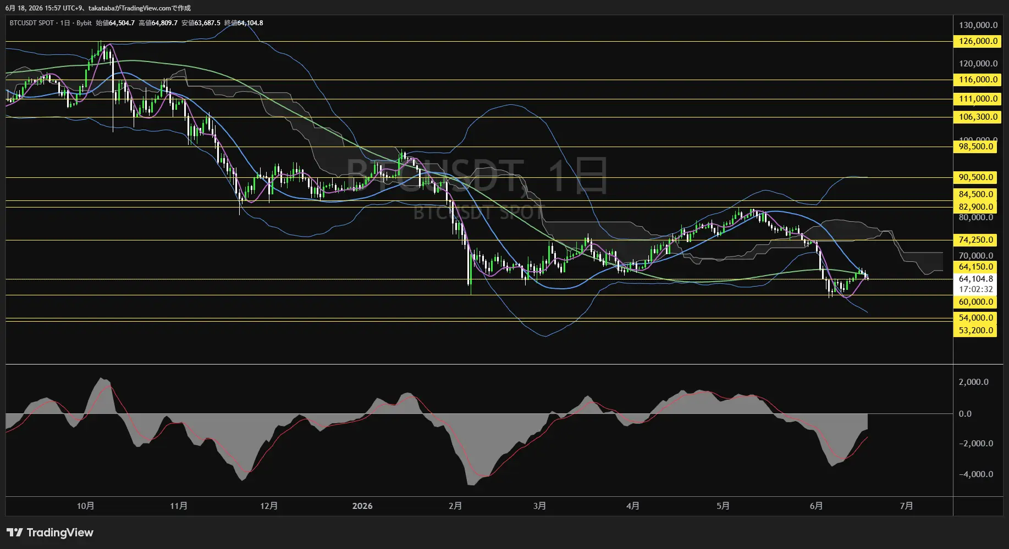Image resolution: width=1009 pixels, height=549 pixels.
Task: Click the 74,250.0 yellow price label
Action: click(975, 240)
